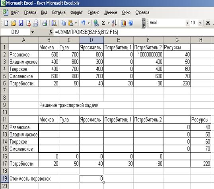Expand the toolbar options chevron

pos(144,23)
